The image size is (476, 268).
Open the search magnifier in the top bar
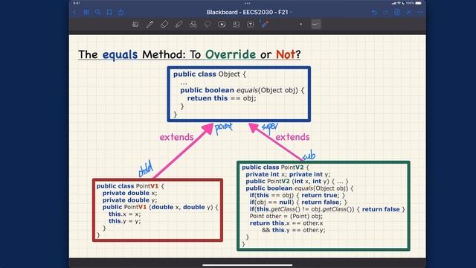[x=97, y=12]
